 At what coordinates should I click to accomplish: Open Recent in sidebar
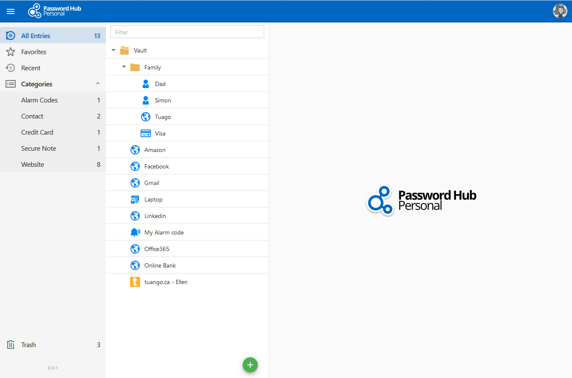pyautogui.click(x=53, y=68)
